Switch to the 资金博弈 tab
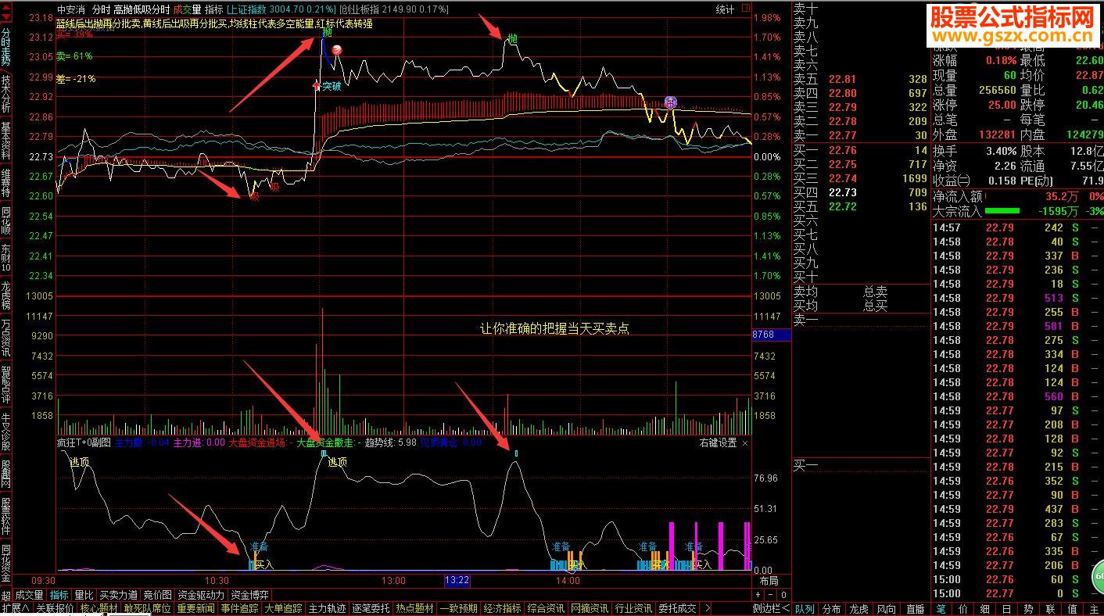The width and height of the screenshot is (1104, 616). click(250, 595)
